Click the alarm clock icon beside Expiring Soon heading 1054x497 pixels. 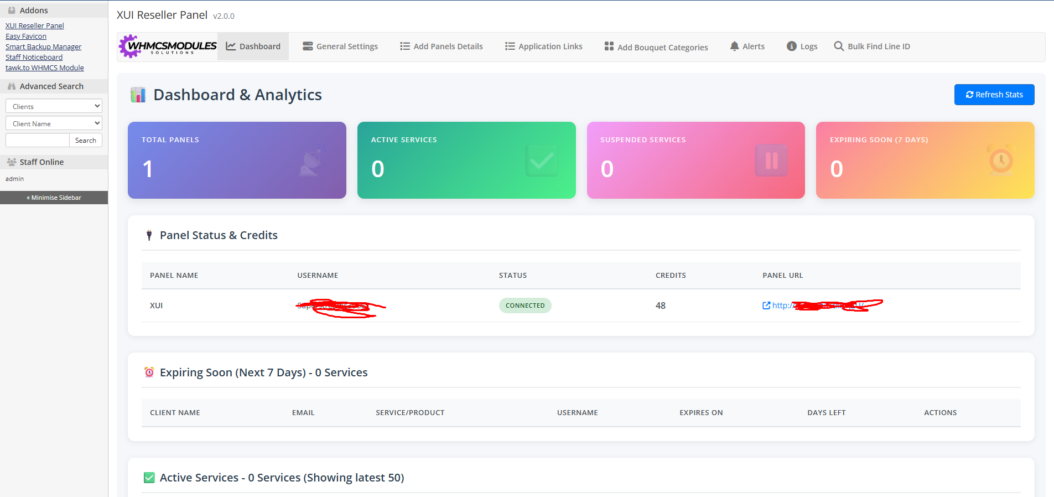click(149, 372)
